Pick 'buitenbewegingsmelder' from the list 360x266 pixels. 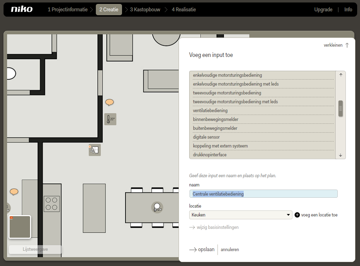[x=263, y=128]
